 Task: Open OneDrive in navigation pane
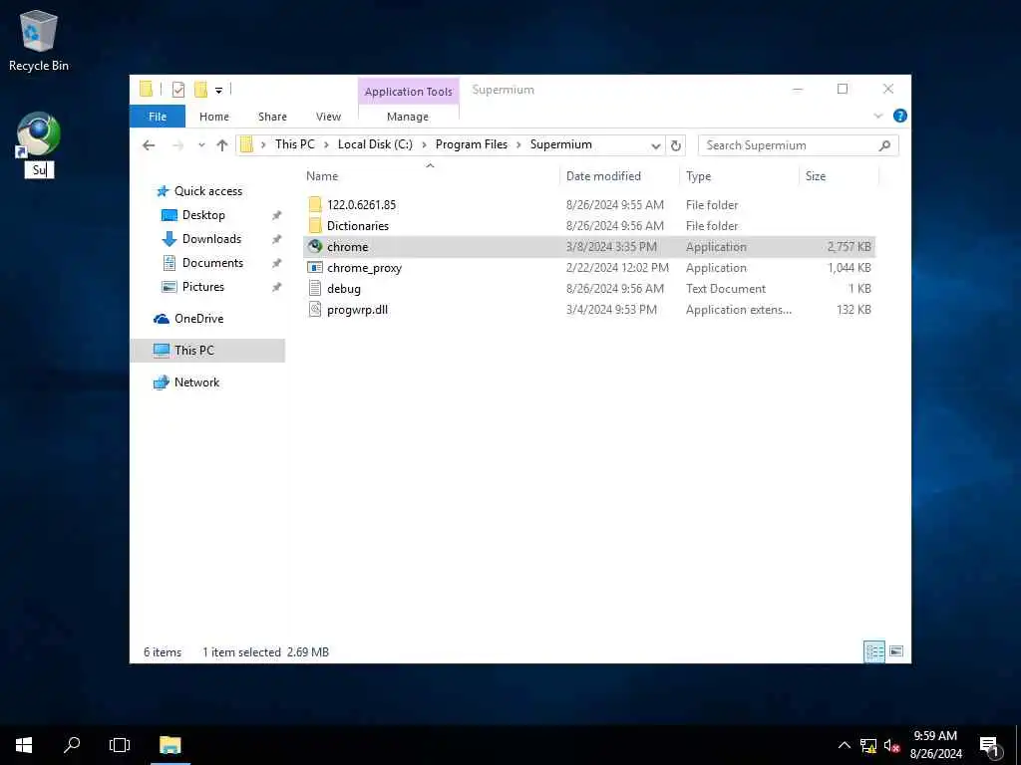click(x=198, y=318)
